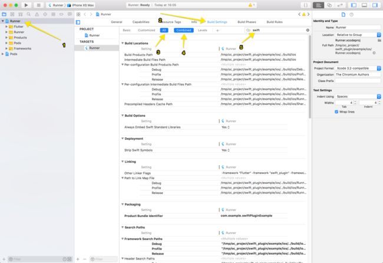Select the Levels view option
Screen dimensions: 383x263
click(203, 30)
